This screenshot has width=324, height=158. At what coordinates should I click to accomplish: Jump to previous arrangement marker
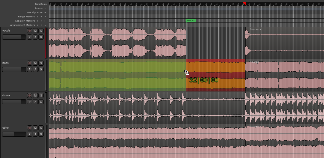point(38,25)
